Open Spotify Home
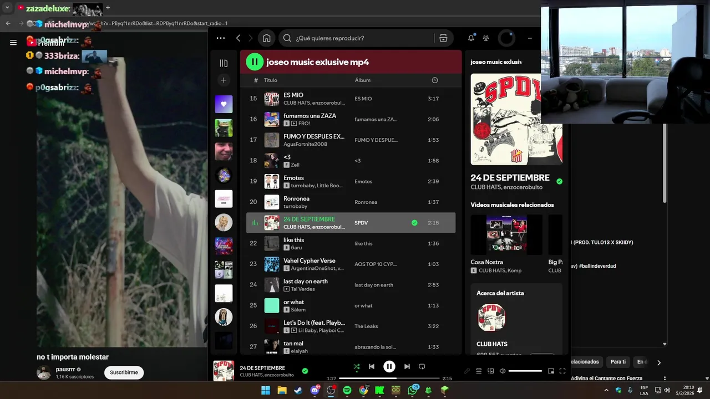Screen dimensions: 710x399 (x=266, y=38)
